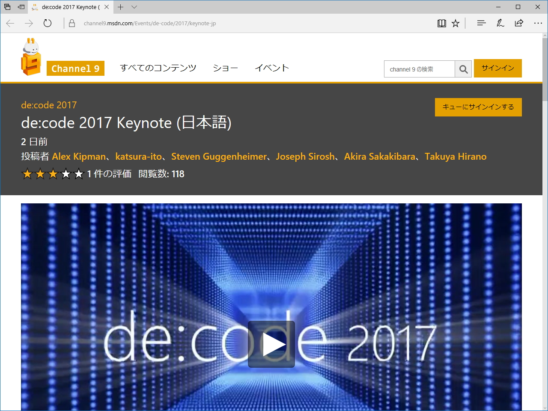Refresh the current page

[47, 23]
